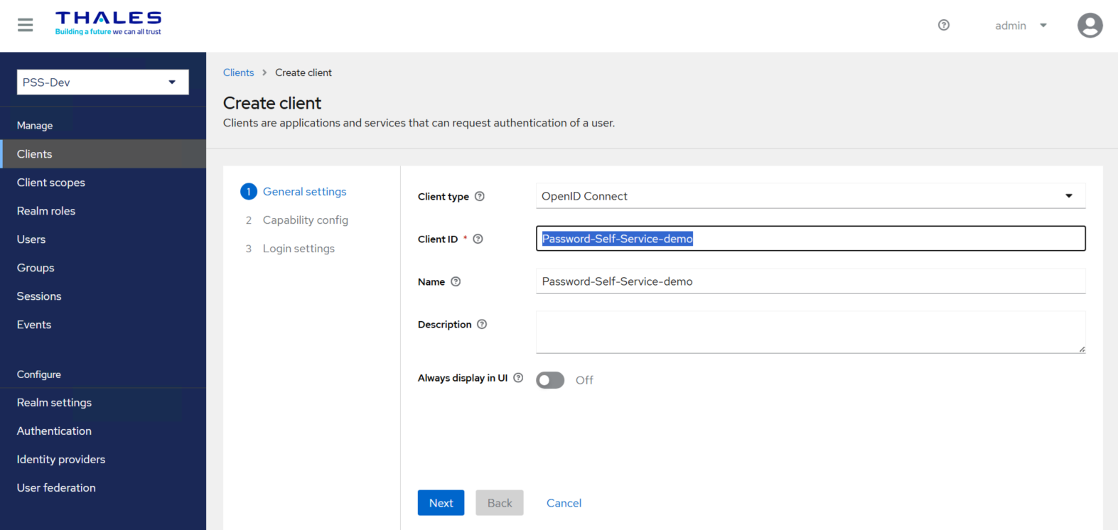Toggle the Always display in UI switch

tap(550, 380)
